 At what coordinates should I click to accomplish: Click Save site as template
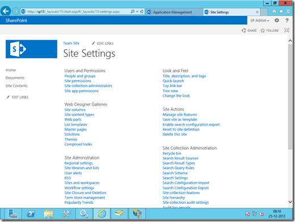180,119
